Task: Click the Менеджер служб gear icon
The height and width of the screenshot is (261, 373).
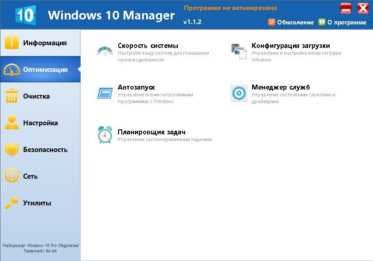Action: point(239,93)
